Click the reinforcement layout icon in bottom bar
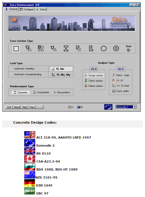 [71, 107]
